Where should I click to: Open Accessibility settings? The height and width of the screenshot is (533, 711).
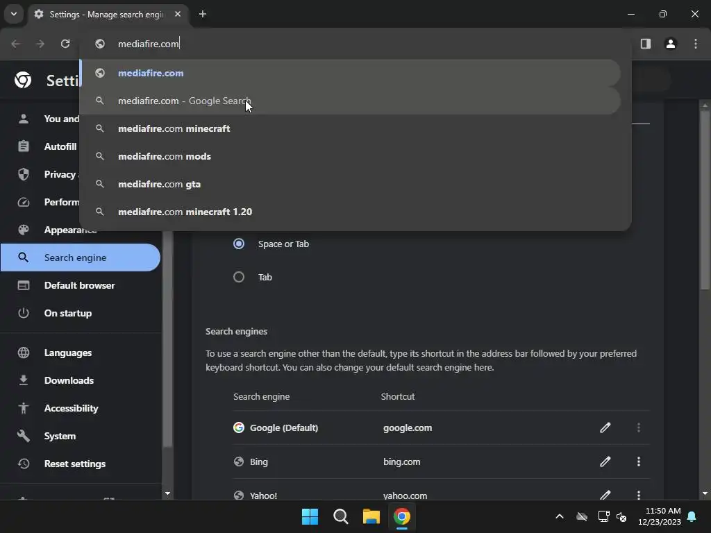point(81,408)
